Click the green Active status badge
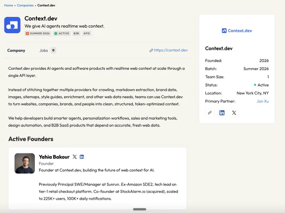The image size is (285, 213). (x=62, y=33)
